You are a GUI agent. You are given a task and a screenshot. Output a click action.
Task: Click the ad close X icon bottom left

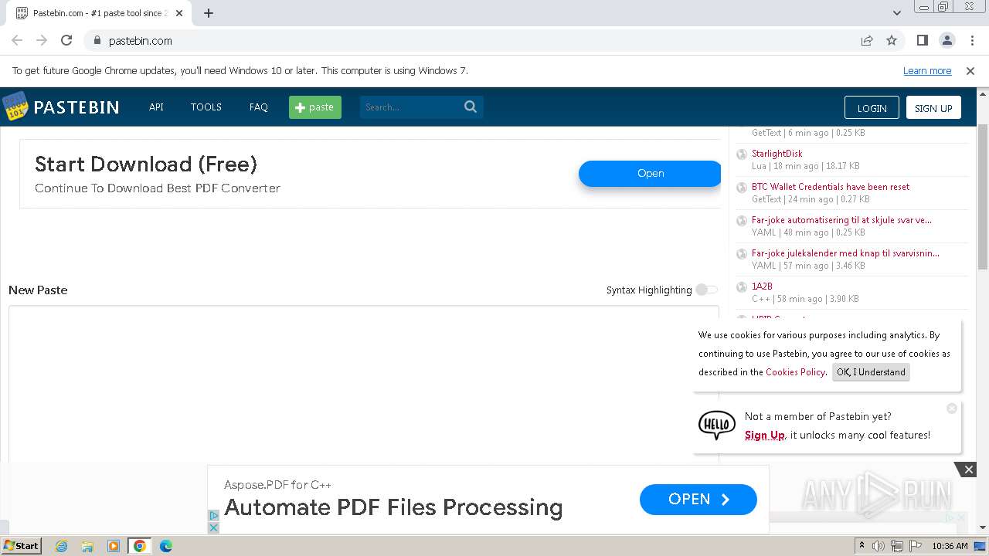coord(214,527)
